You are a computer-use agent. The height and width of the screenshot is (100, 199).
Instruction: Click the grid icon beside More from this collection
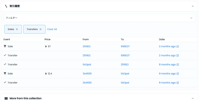point(6,98)
